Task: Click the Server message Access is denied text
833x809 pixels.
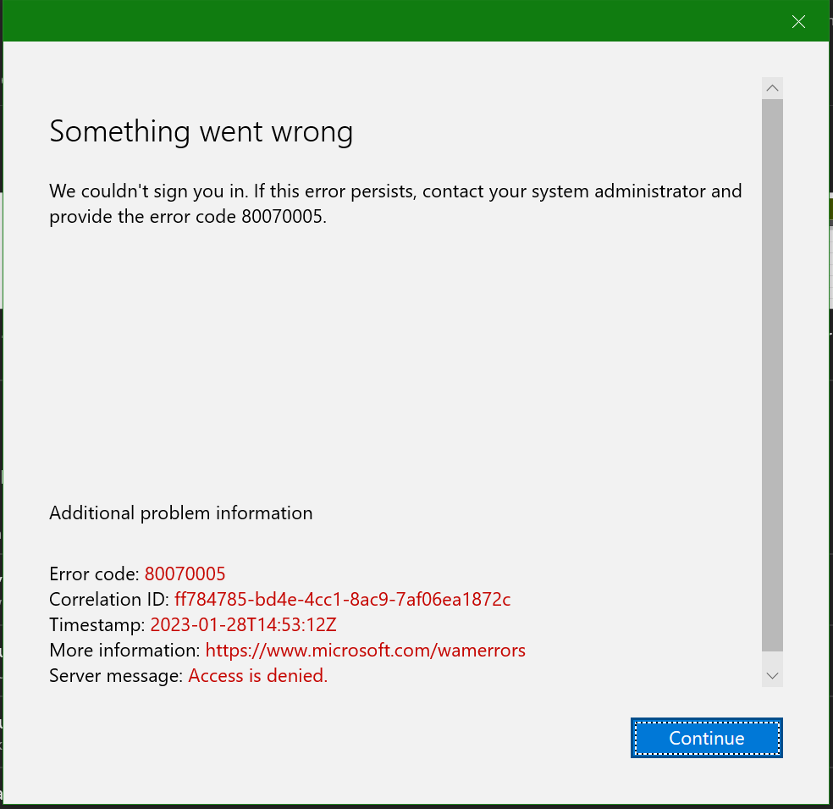Action: pos(257,676)
